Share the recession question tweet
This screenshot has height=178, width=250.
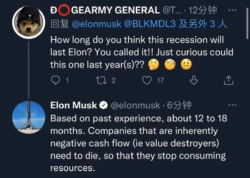click(229, 80)
